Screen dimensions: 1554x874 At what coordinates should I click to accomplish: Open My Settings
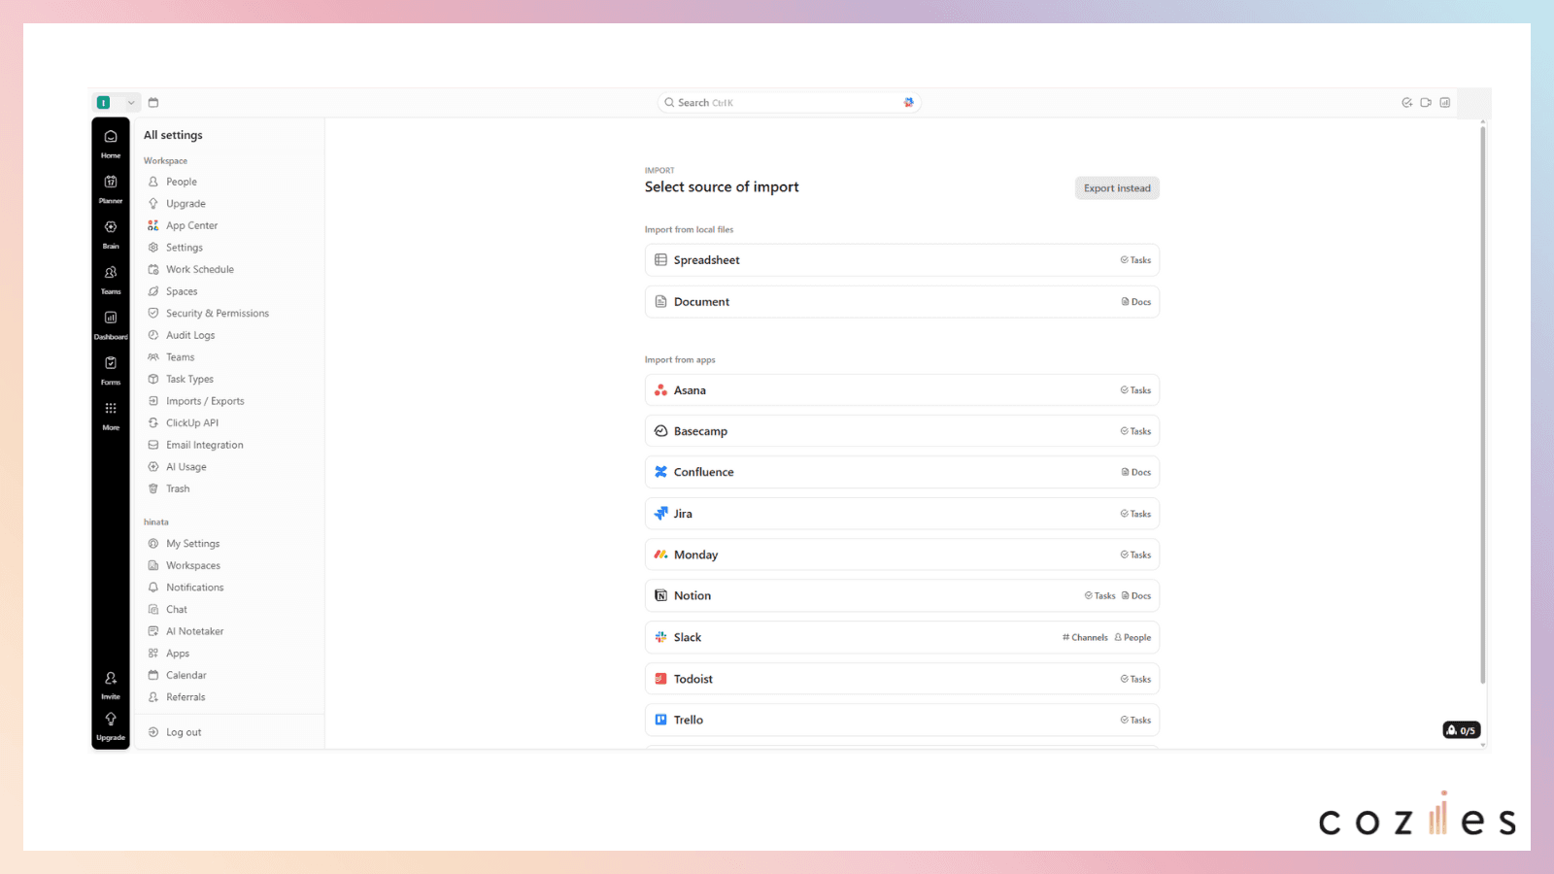tap(193, 544)
